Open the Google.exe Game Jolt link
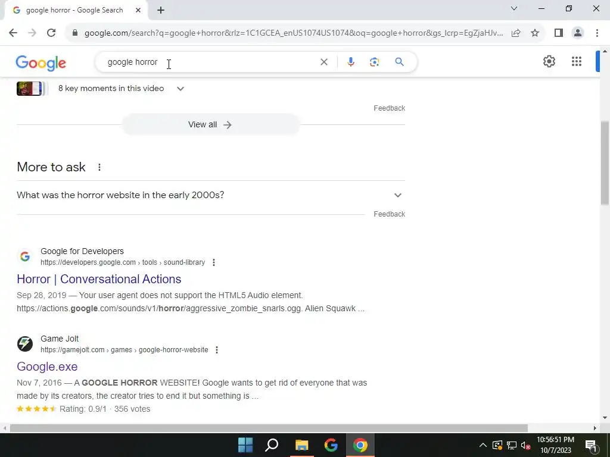The image size is (610, 457). coord(47,367)
